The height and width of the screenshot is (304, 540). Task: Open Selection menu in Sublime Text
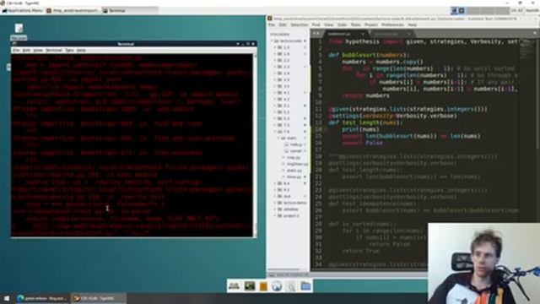[x=300, y=24]
